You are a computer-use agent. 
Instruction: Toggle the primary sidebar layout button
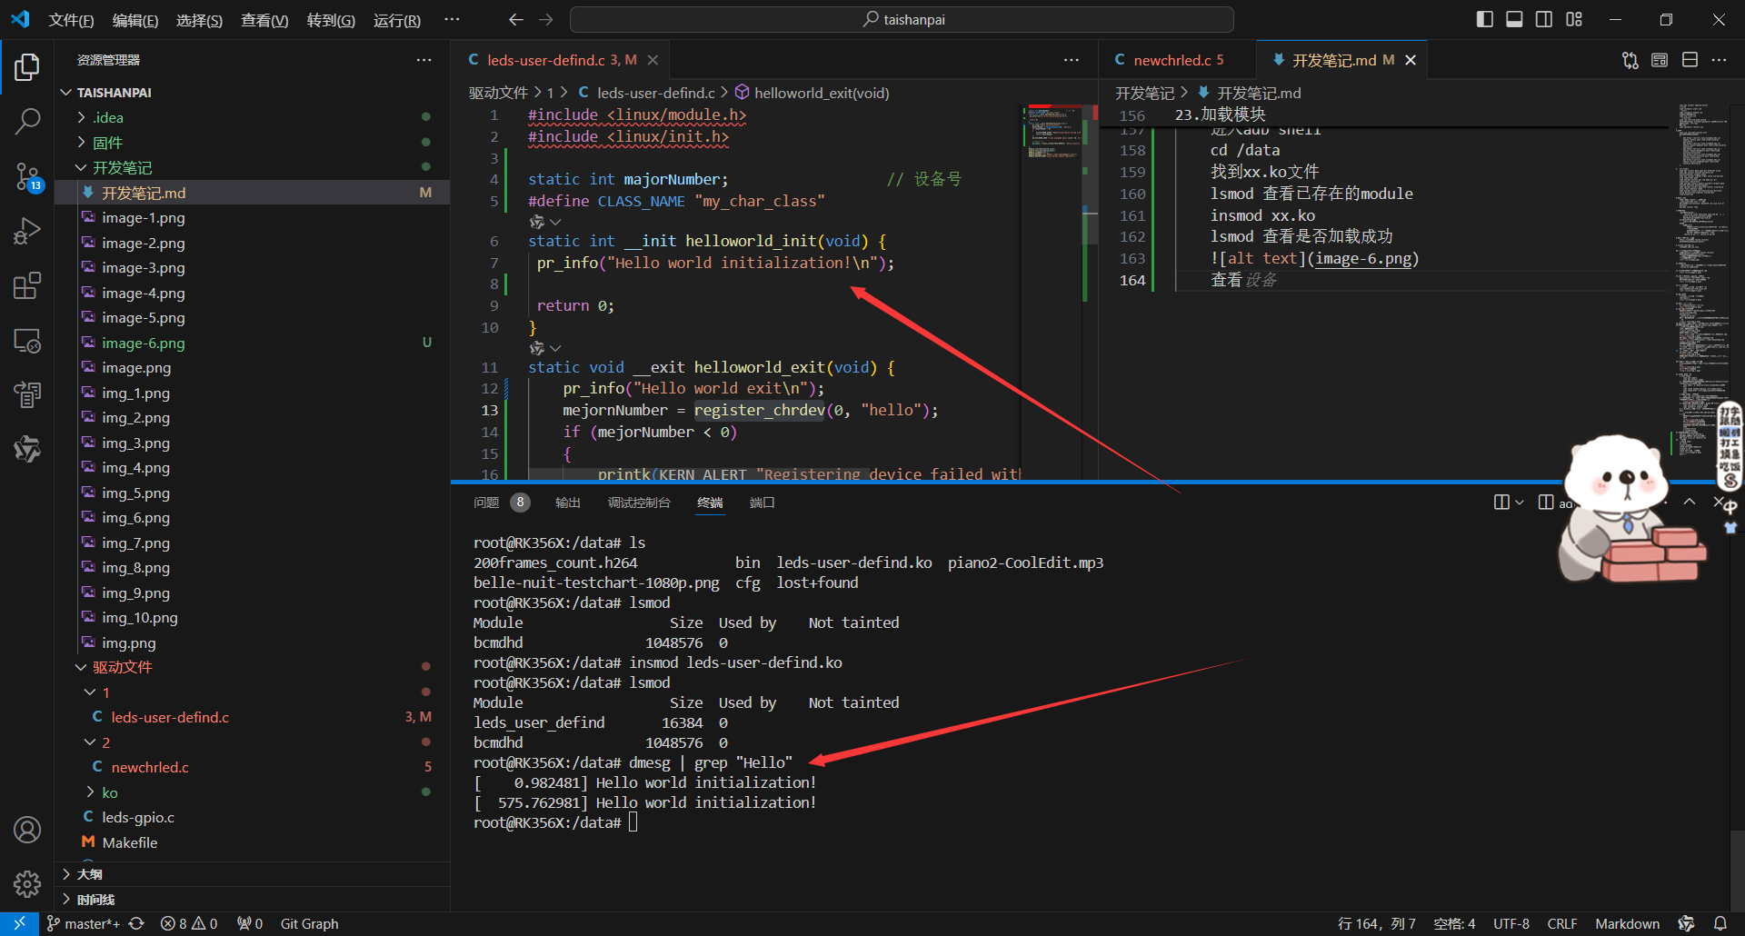1485,19
